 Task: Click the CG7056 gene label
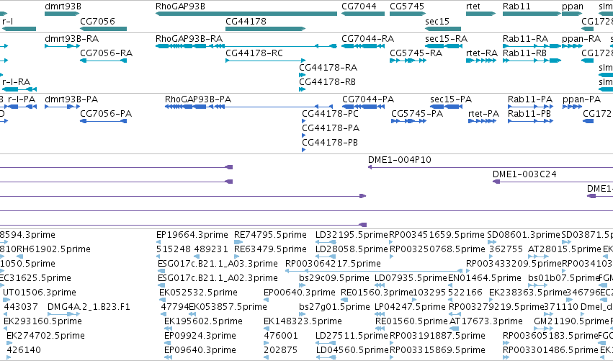(97, 21)
